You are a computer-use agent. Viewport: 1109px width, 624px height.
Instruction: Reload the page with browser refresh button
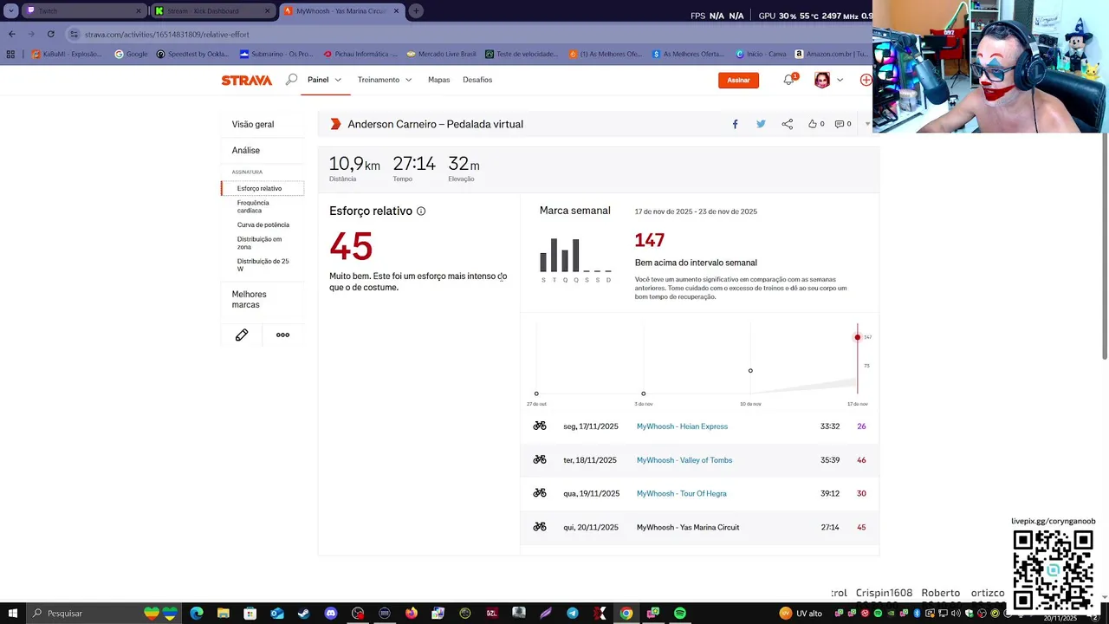pos(51,34)
